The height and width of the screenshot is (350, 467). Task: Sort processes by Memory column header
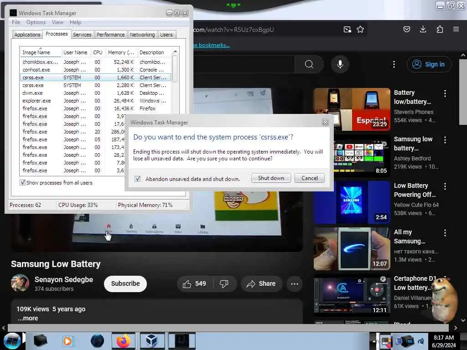click(121, 52)
